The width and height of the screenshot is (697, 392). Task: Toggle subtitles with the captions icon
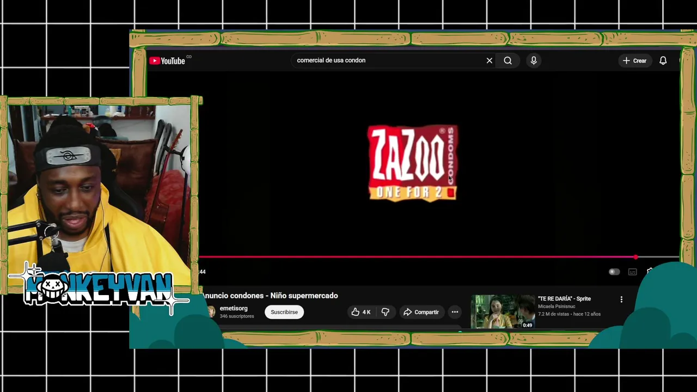click(x=632, y=272)
